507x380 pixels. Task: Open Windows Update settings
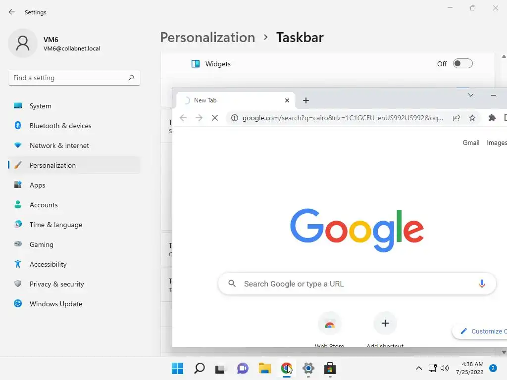click(x=74, y=304)
